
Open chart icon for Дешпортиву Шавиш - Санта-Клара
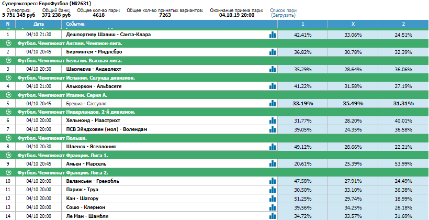[x=273, y=35]
